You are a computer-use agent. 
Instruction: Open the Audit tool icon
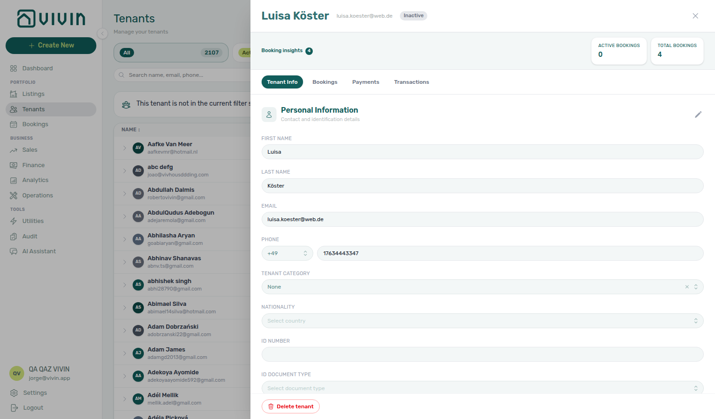point(13,237)
